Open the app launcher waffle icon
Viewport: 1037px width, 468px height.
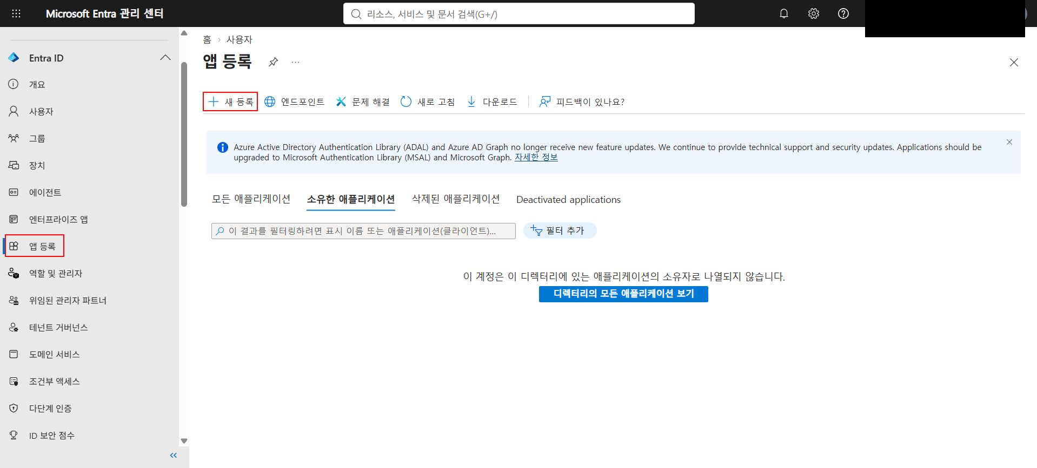coord(16,13)
